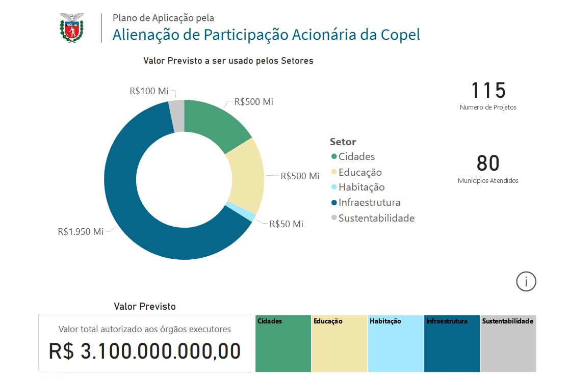
Task: Select the yellow Educação donut segment
Action: click(x=246, y=176)
